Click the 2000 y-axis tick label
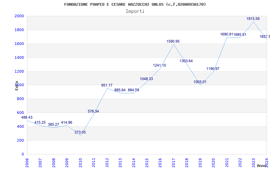The height and width of the screenshot is (169, 270). 19,16
